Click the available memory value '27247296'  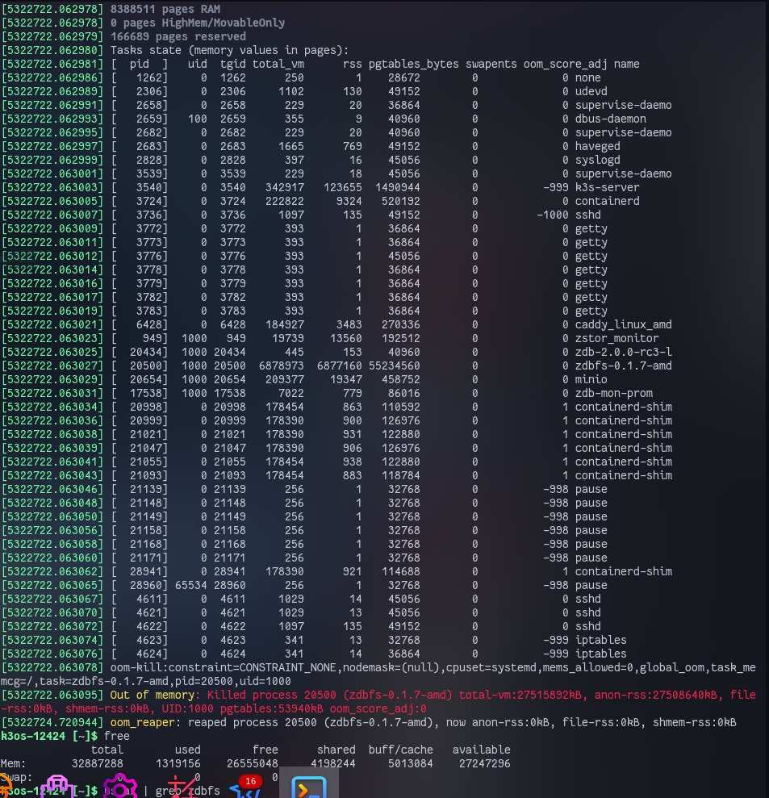pyautogui.click(x=484, y=764)
